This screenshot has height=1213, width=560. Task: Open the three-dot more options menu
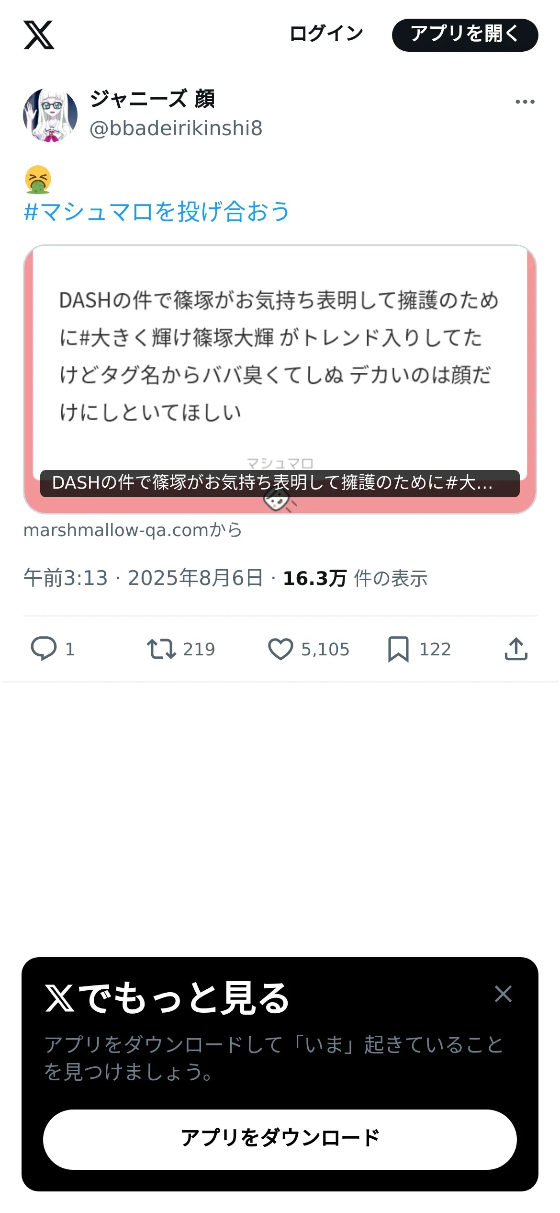coord(525,102)
